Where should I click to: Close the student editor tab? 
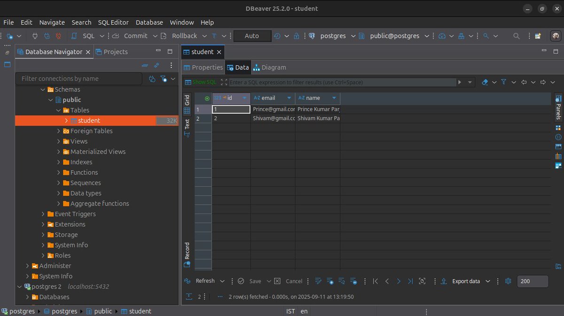219,52
